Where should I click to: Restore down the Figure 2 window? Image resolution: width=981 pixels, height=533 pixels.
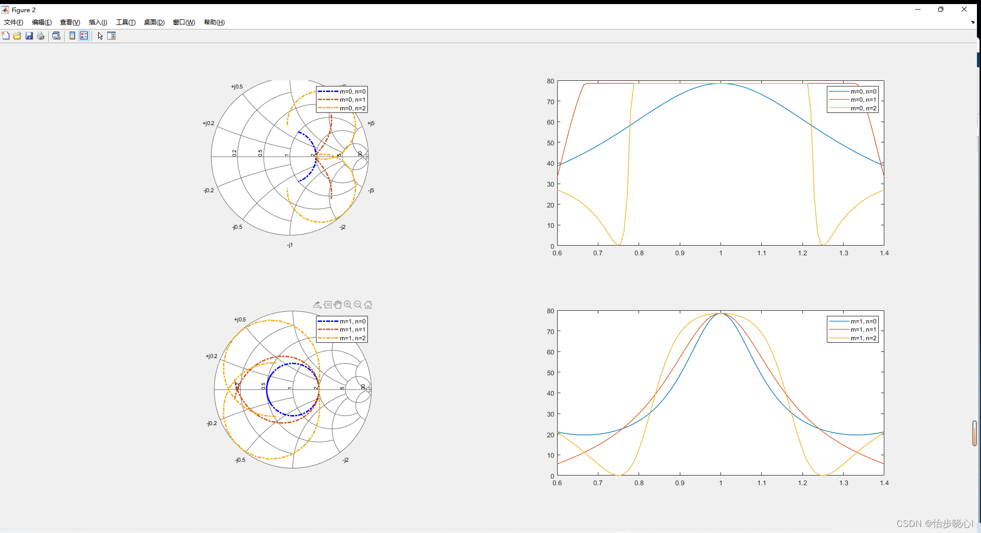pos(941,10)
